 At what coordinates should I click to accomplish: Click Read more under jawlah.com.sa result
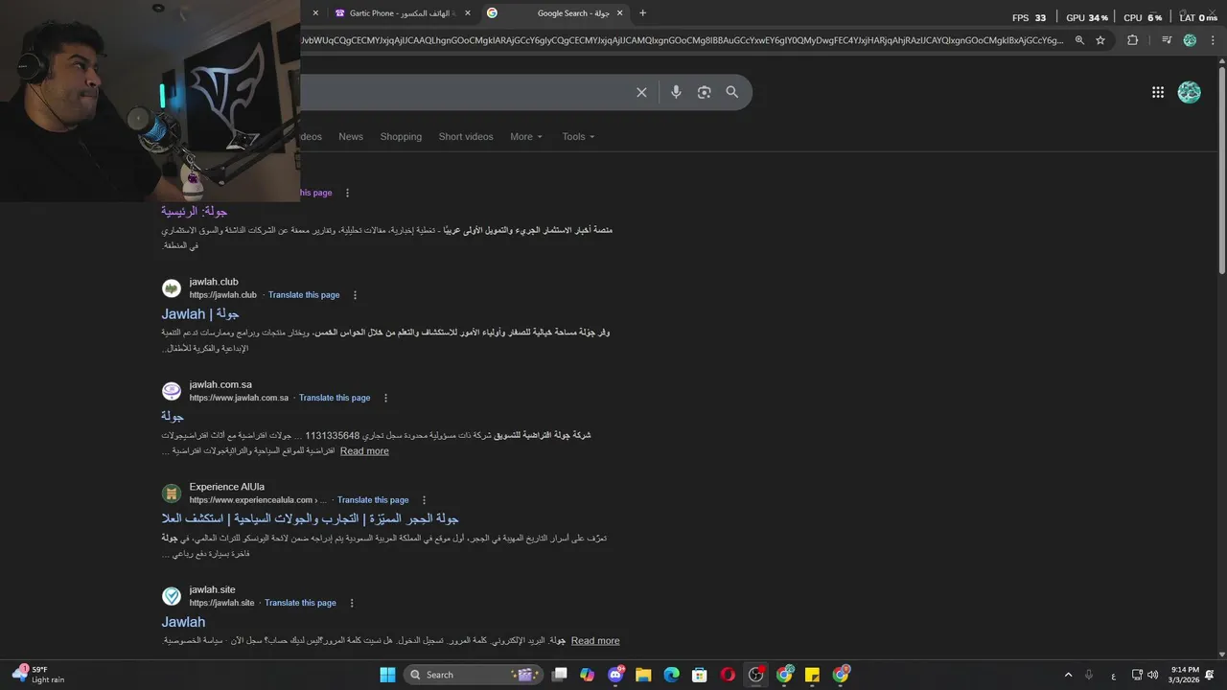(x=364, y=451)
